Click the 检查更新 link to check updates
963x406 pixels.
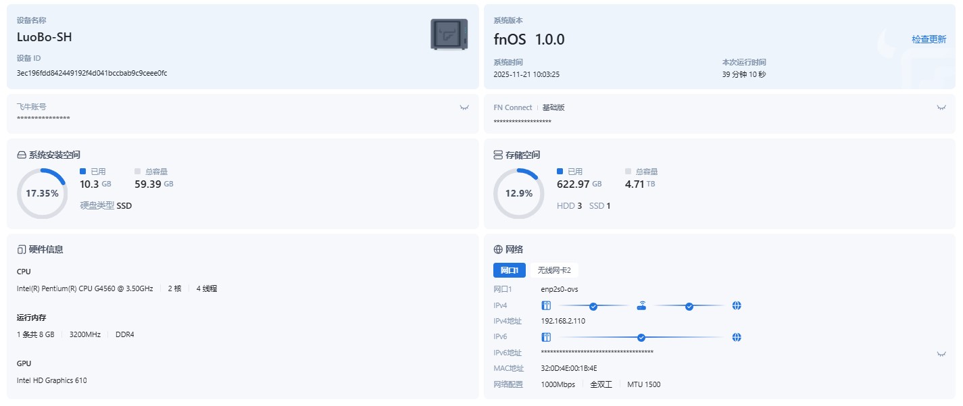click(929, 39)
